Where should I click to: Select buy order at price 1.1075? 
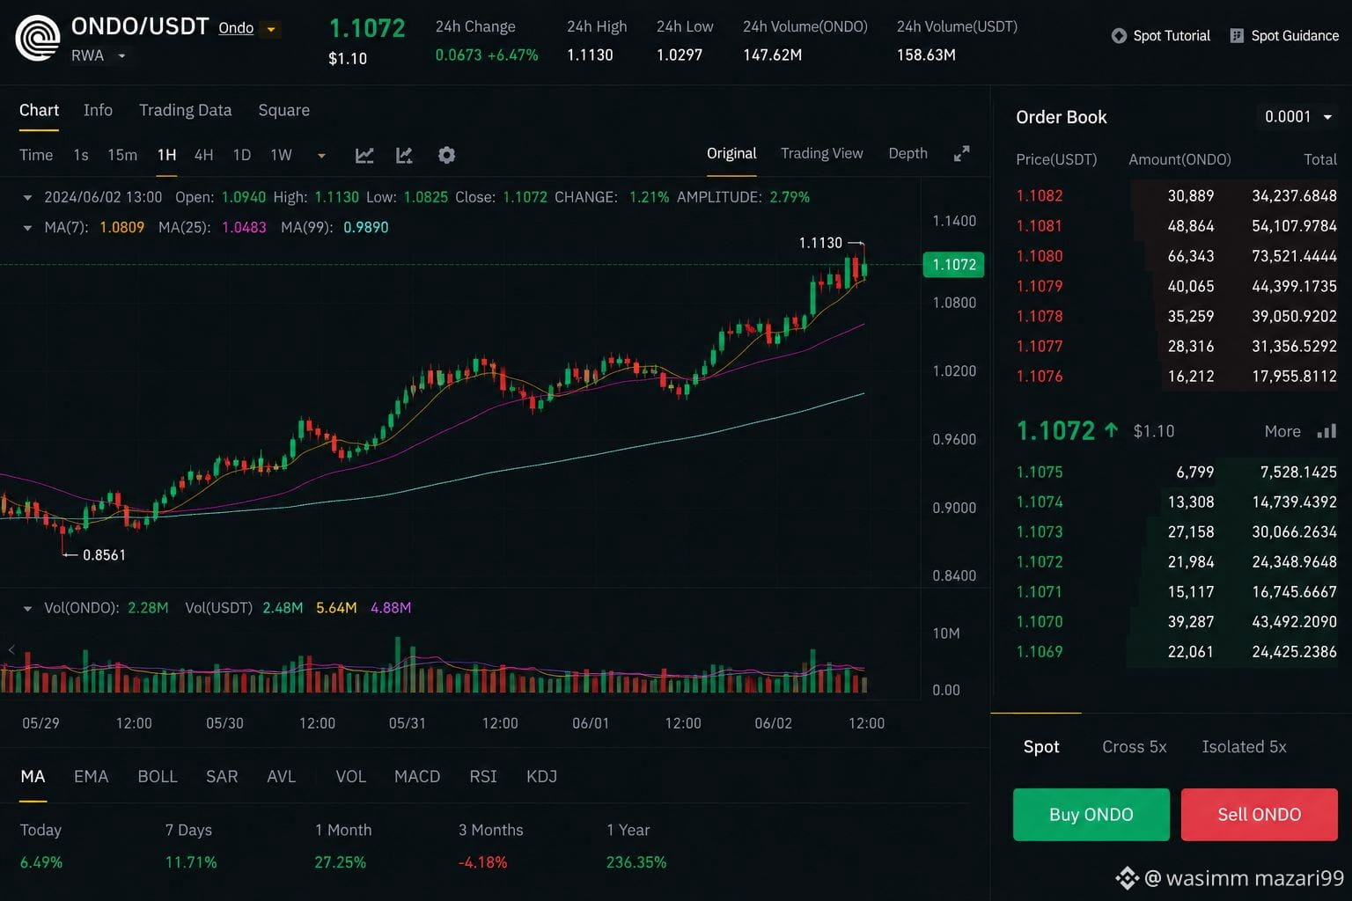point(1176,472)
